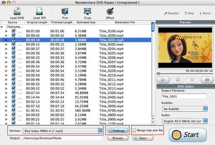This screenshot has height=145, width=215.
Task: Click the Trimmed Length column header
Action: tap(61, 22)
